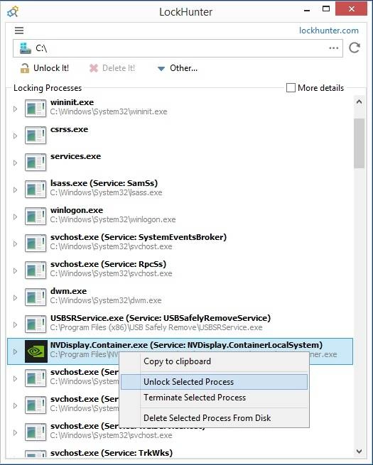Select the wininit.exe row text

[72, 102]
